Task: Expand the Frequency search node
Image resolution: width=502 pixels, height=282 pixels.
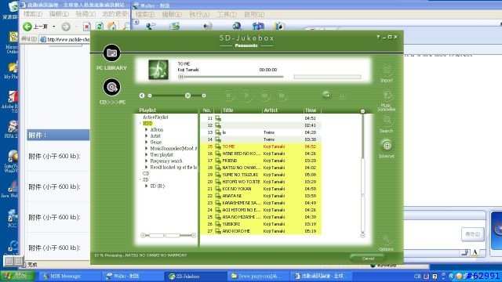Action: coord(147,161)
